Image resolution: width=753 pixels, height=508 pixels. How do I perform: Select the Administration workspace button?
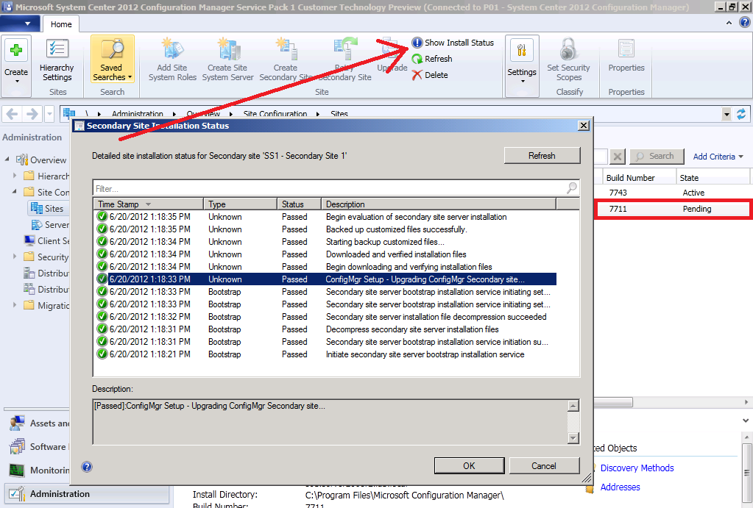pyautogui.click(x=86, y=493)
